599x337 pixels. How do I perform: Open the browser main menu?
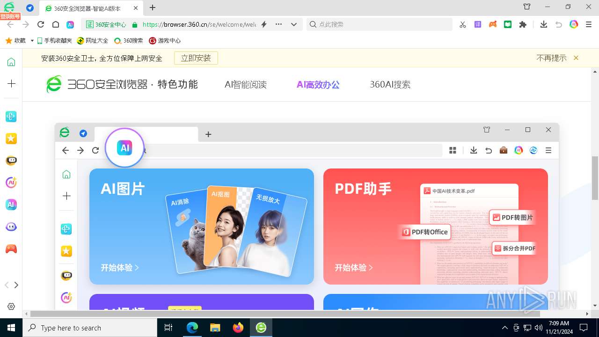tap(589, 24)
